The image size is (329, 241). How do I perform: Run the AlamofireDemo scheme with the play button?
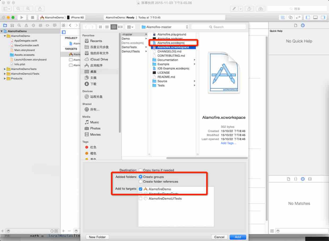tap(22, 18)
